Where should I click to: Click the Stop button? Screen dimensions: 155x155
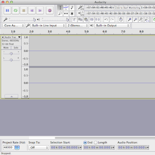(x=24, y=10)
